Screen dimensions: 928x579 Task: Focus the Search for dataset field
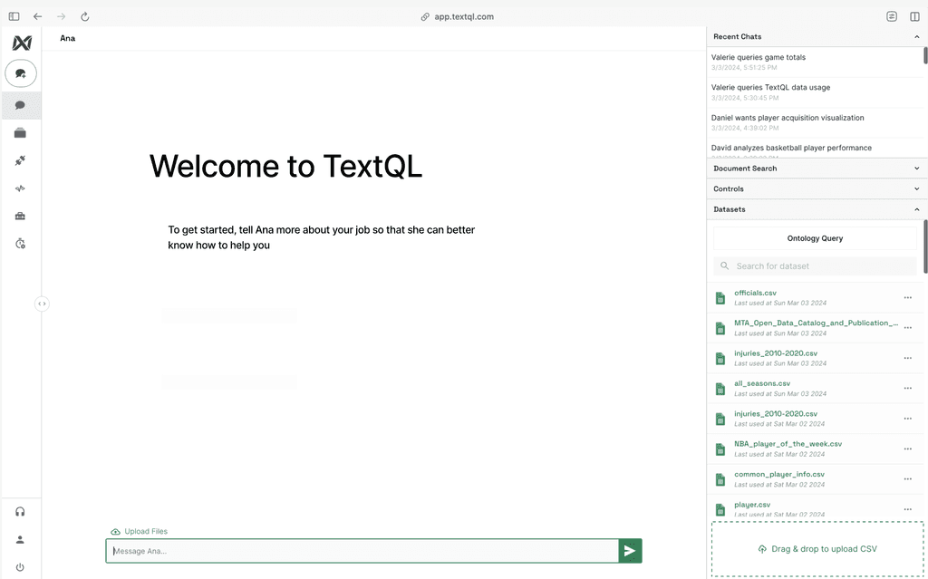[815, 265]
